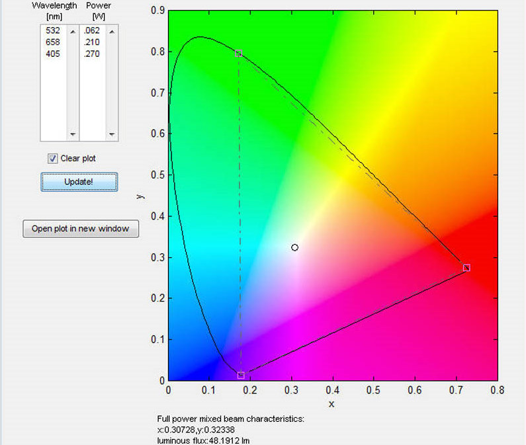526x445 pixels.
Task: Click the violet laser square marker near x-axis
Action: coord(241,375)
